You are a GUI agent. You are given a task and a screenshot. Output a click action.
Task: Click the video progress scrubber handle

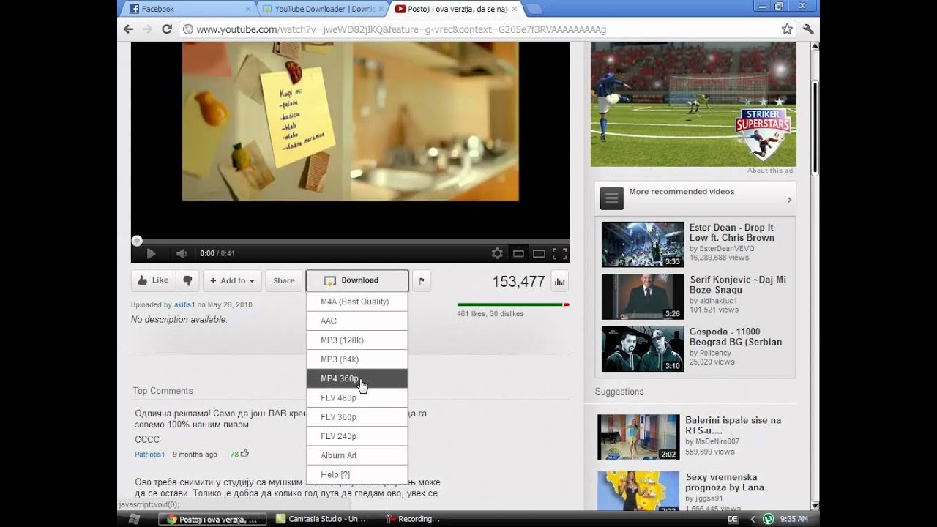pos(137,241)
